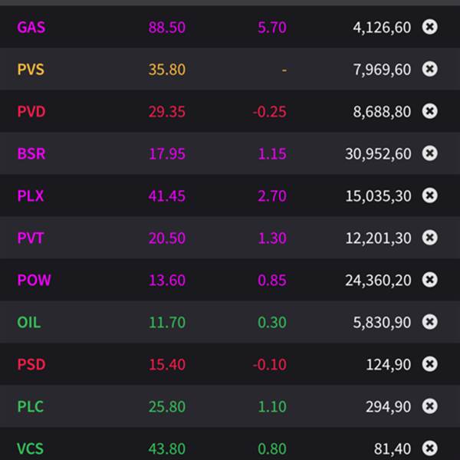Viewport: 460px width, 460px height.
Task: Remove PVT from the watchlist
Action: click(430, 238)
